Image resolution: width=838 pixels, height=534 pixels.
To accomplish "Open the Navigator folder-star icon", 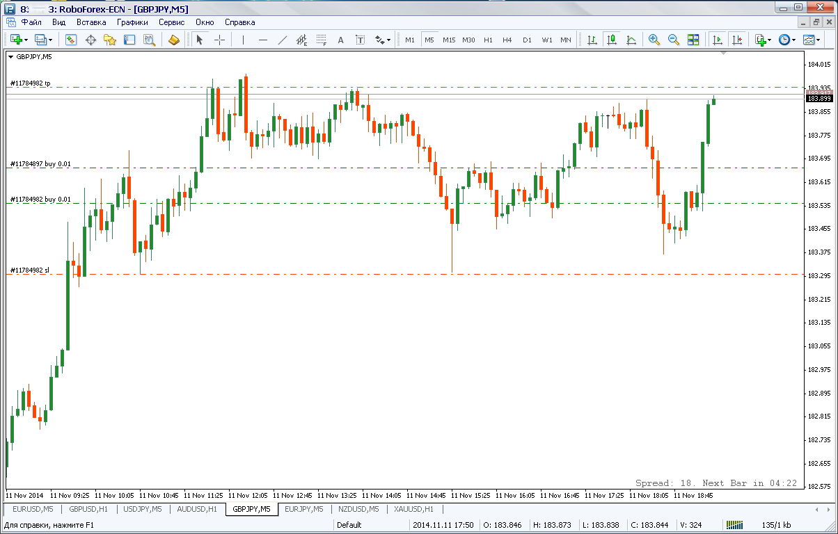I will tap(110, 40).
